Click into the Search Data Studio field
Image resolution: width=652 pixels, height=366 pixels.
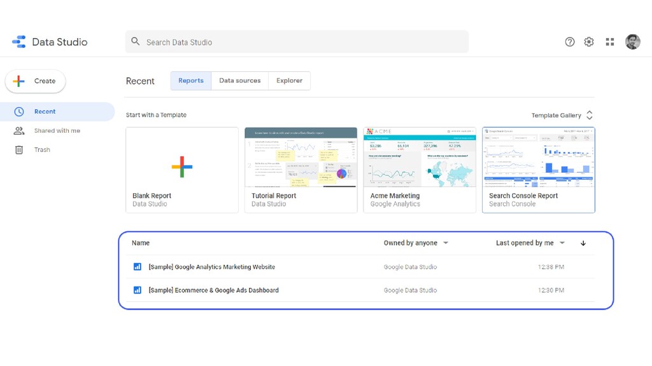(x=297, y=42)
